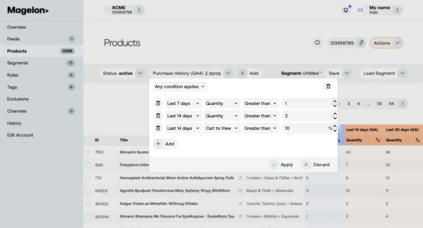Click the Menarini Susten product title
423x228 pixels.
coord(134,152)
